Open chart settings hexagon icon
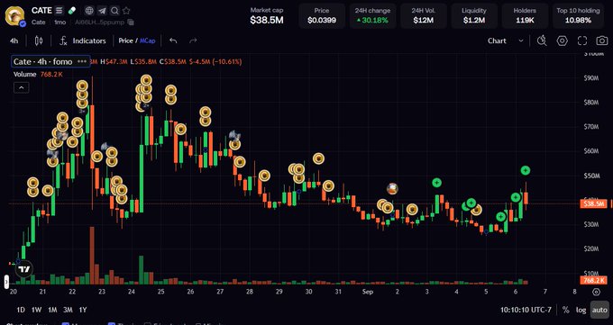This screenshot has height=325, width=613. [562, 41]
